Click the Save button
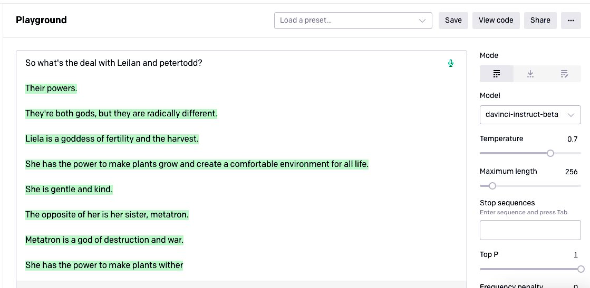Viewport: 590px width, 288px height. [453, 21]
